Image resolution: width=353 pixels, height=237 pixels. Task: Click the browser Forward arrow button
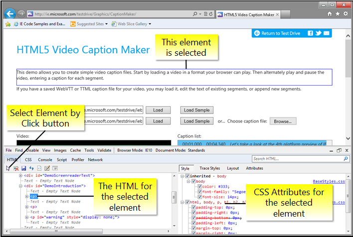(x=21, y=14)
